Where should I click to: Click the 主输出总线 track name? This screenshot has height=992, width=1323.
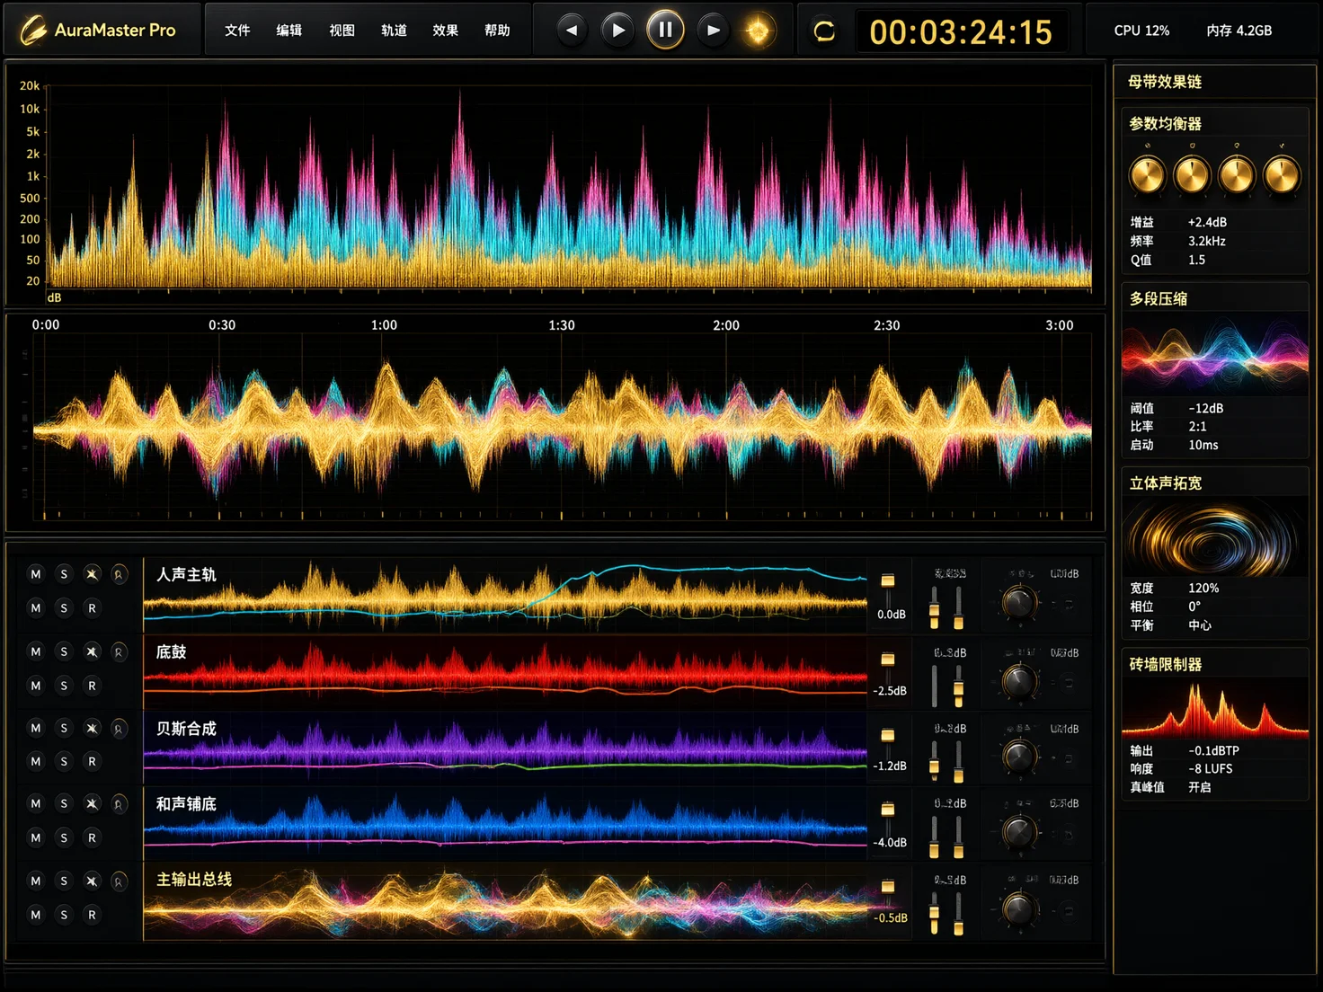194,880
